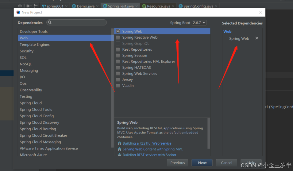Select VMware Tanzu Application Service category
This screenshot has width=293, height=171.
64,148
